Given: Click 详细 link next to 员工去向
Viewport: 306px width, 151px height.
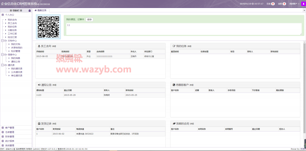Looking at the screenshot, I should [54, 46].
